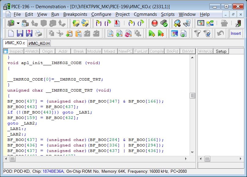Open the Configure menu
Viewport: 247px width, 177px height.
click(x=101, y=14)
